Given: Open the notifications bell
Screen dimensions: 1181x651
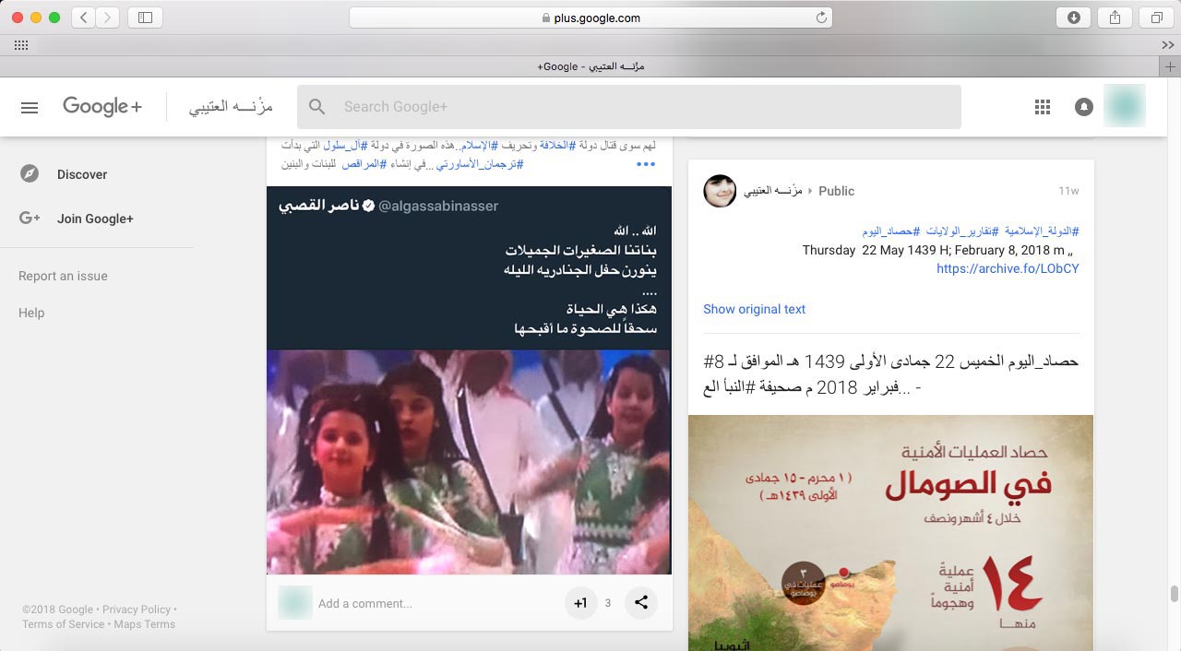Looking at the screenshot, I should 1084,107.
